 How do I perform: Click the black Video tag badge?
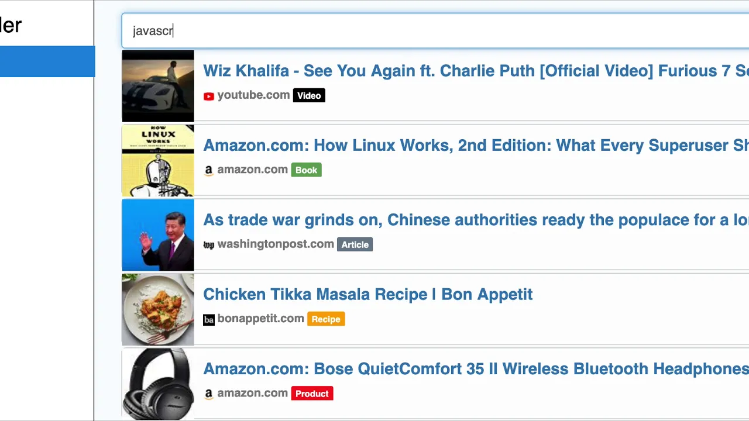[309, 96]
